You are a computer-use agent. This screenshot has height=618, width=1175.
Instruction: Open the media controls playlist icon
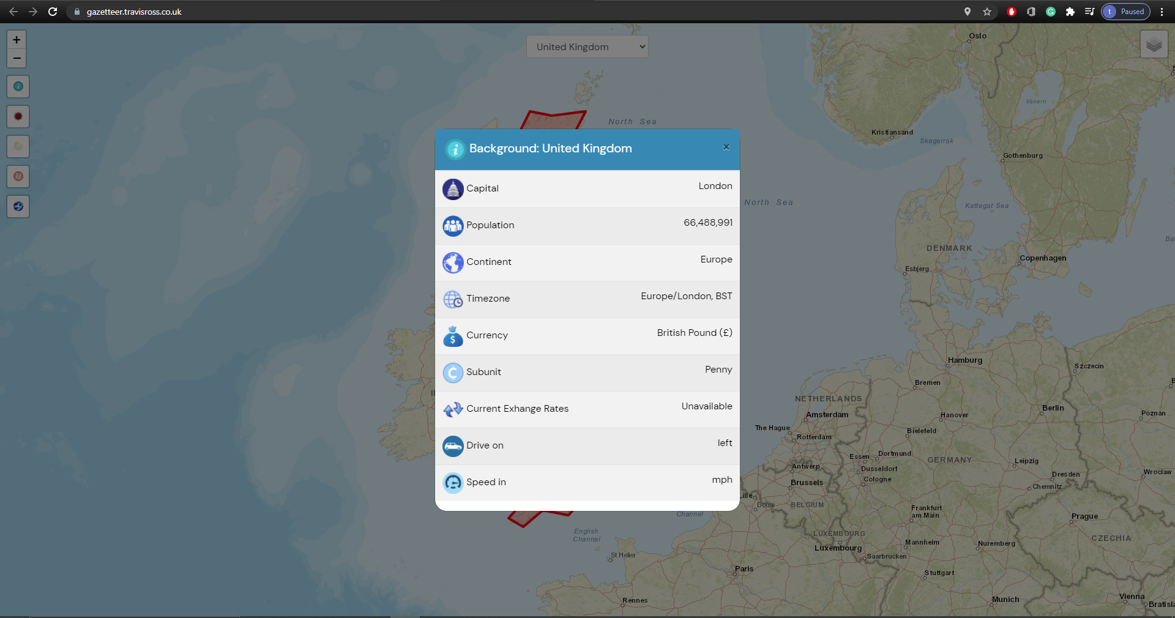tap(1089, 12)
